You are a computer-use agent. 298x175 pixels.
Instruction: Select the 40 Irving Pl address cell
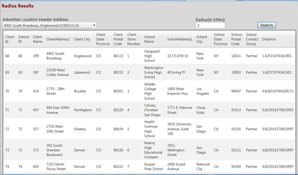176,72
